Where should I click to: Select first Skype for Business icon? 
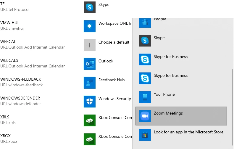tap(145, 59)
